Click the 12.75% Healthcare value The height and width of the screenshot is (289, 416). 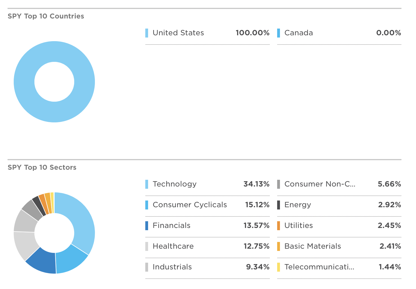coord(256,246)
